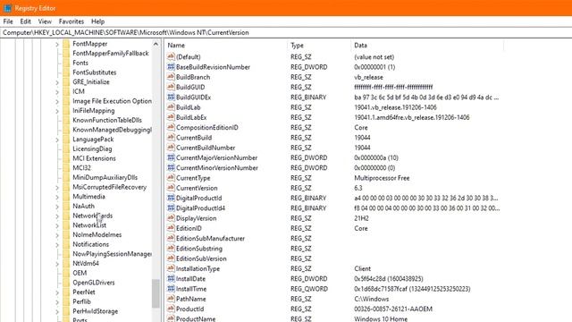Click the string icon of CurrentVersion value
The width and height of the screenshot is (572, 322).
pyautogui.click(x=171, y=188)
